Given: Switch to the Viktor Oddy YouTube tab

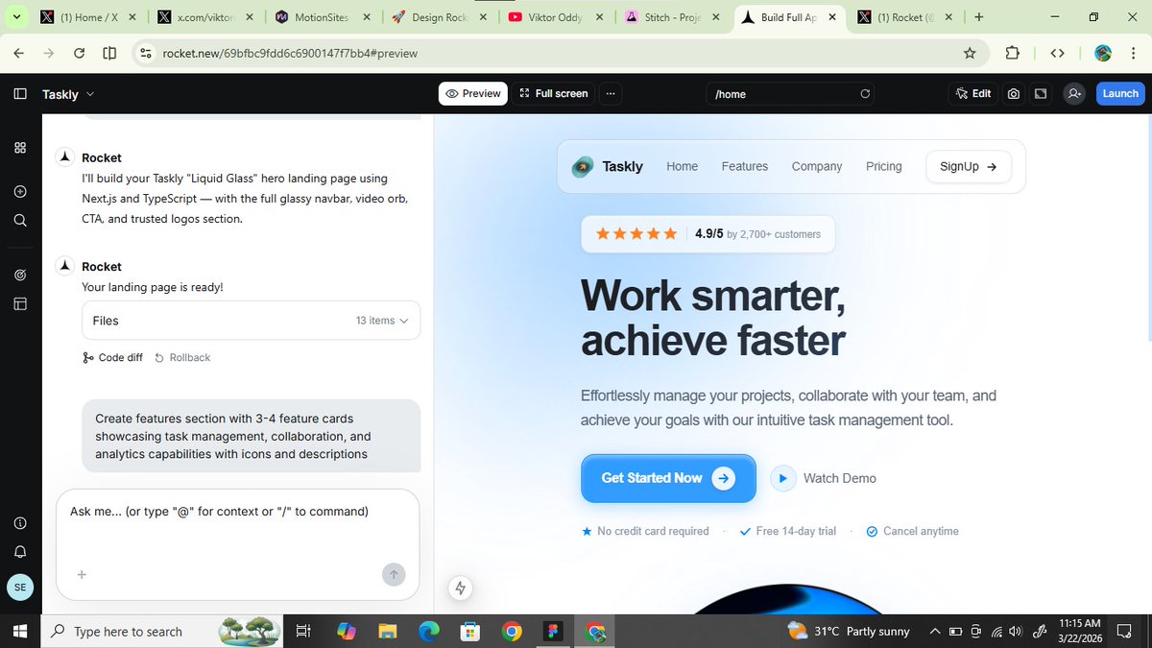Looking at the screenshot, I should pyautogui.click(x=555, y=17).
